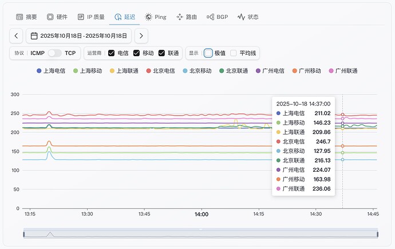Click the 北京电信 value 246.7 in tooltip

click(x=323, y=141)
